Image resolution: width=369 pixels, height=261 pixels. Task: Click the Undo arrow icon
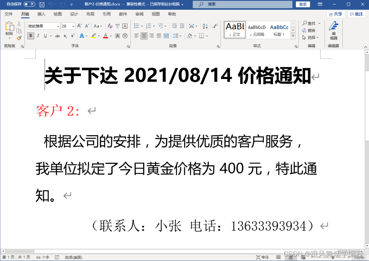(x=51, y=4)
